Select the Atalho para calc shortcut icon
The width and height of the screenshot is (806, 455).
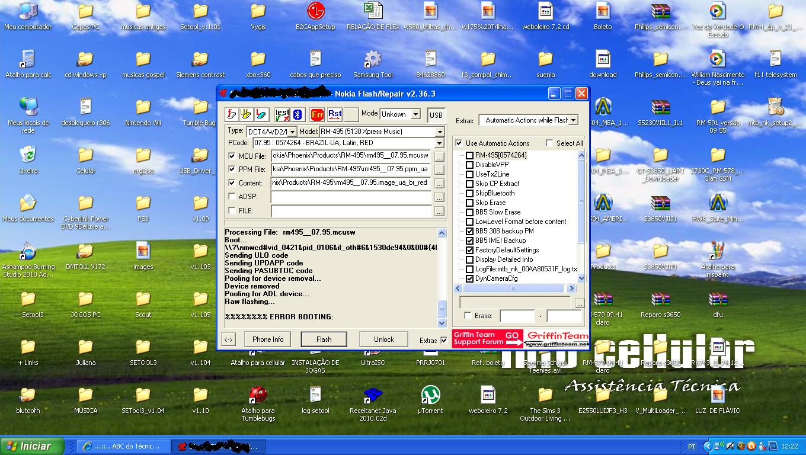point(28,65)
